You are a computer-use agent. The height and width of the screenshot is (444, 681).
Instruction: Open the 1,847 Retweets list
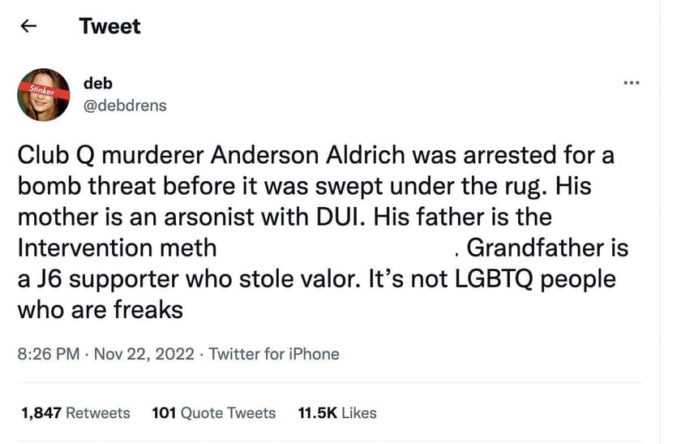(75, 413)
